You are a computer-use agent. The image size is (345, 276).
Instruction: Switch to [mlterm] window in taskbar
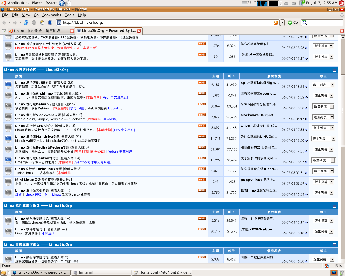[x=101, y=272]
